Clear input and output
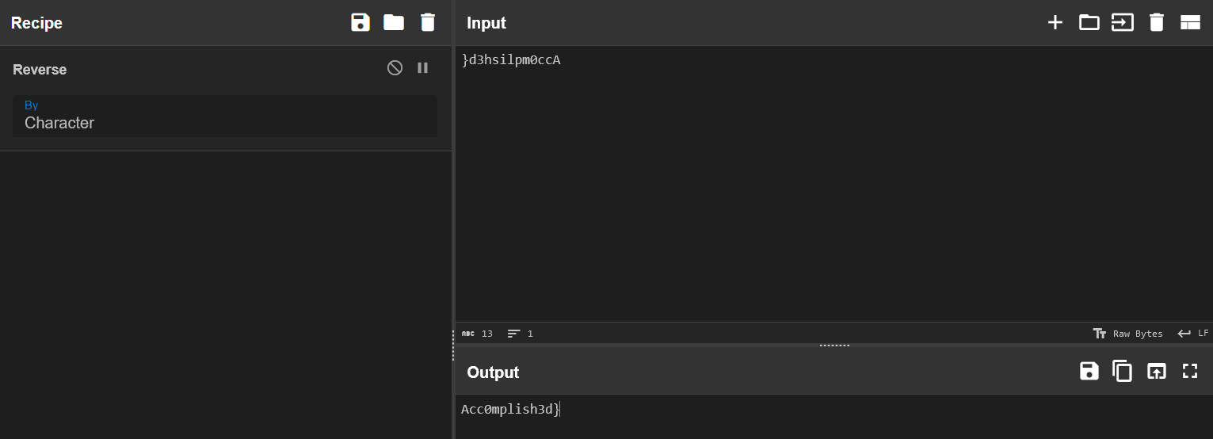Image resolution: width=1213 pixels, height=439 pixels. pos(1157,22)
